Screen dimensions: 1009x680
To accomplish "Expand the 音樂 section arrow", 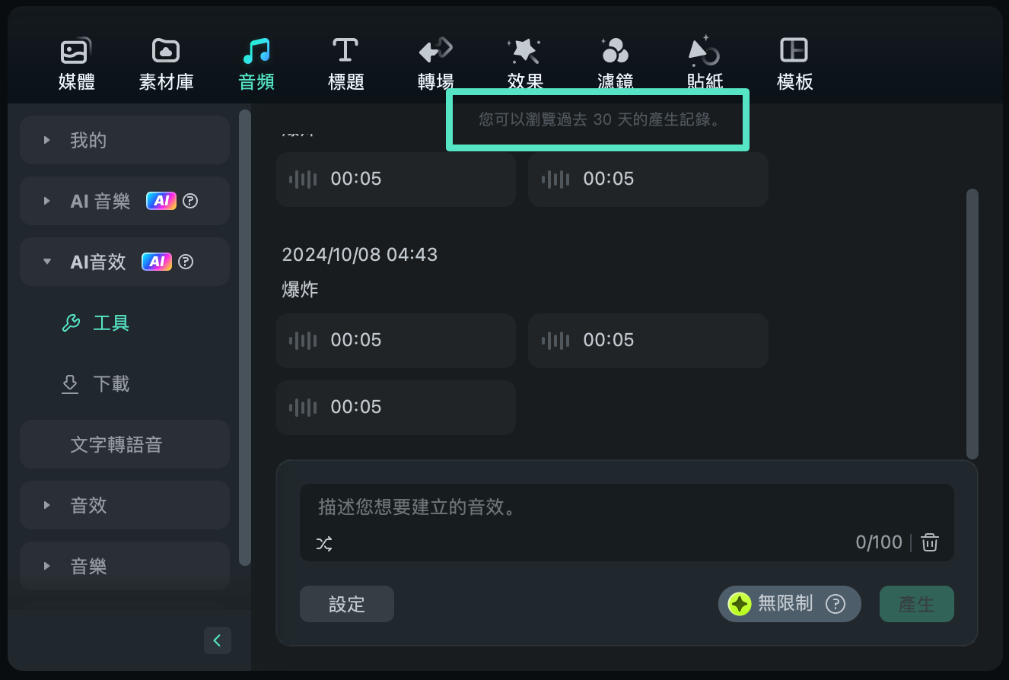I will pos(47,566).
